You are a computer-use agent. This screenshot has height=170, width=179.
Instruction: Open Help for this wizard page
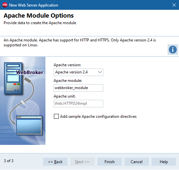[x=164, y=162]
